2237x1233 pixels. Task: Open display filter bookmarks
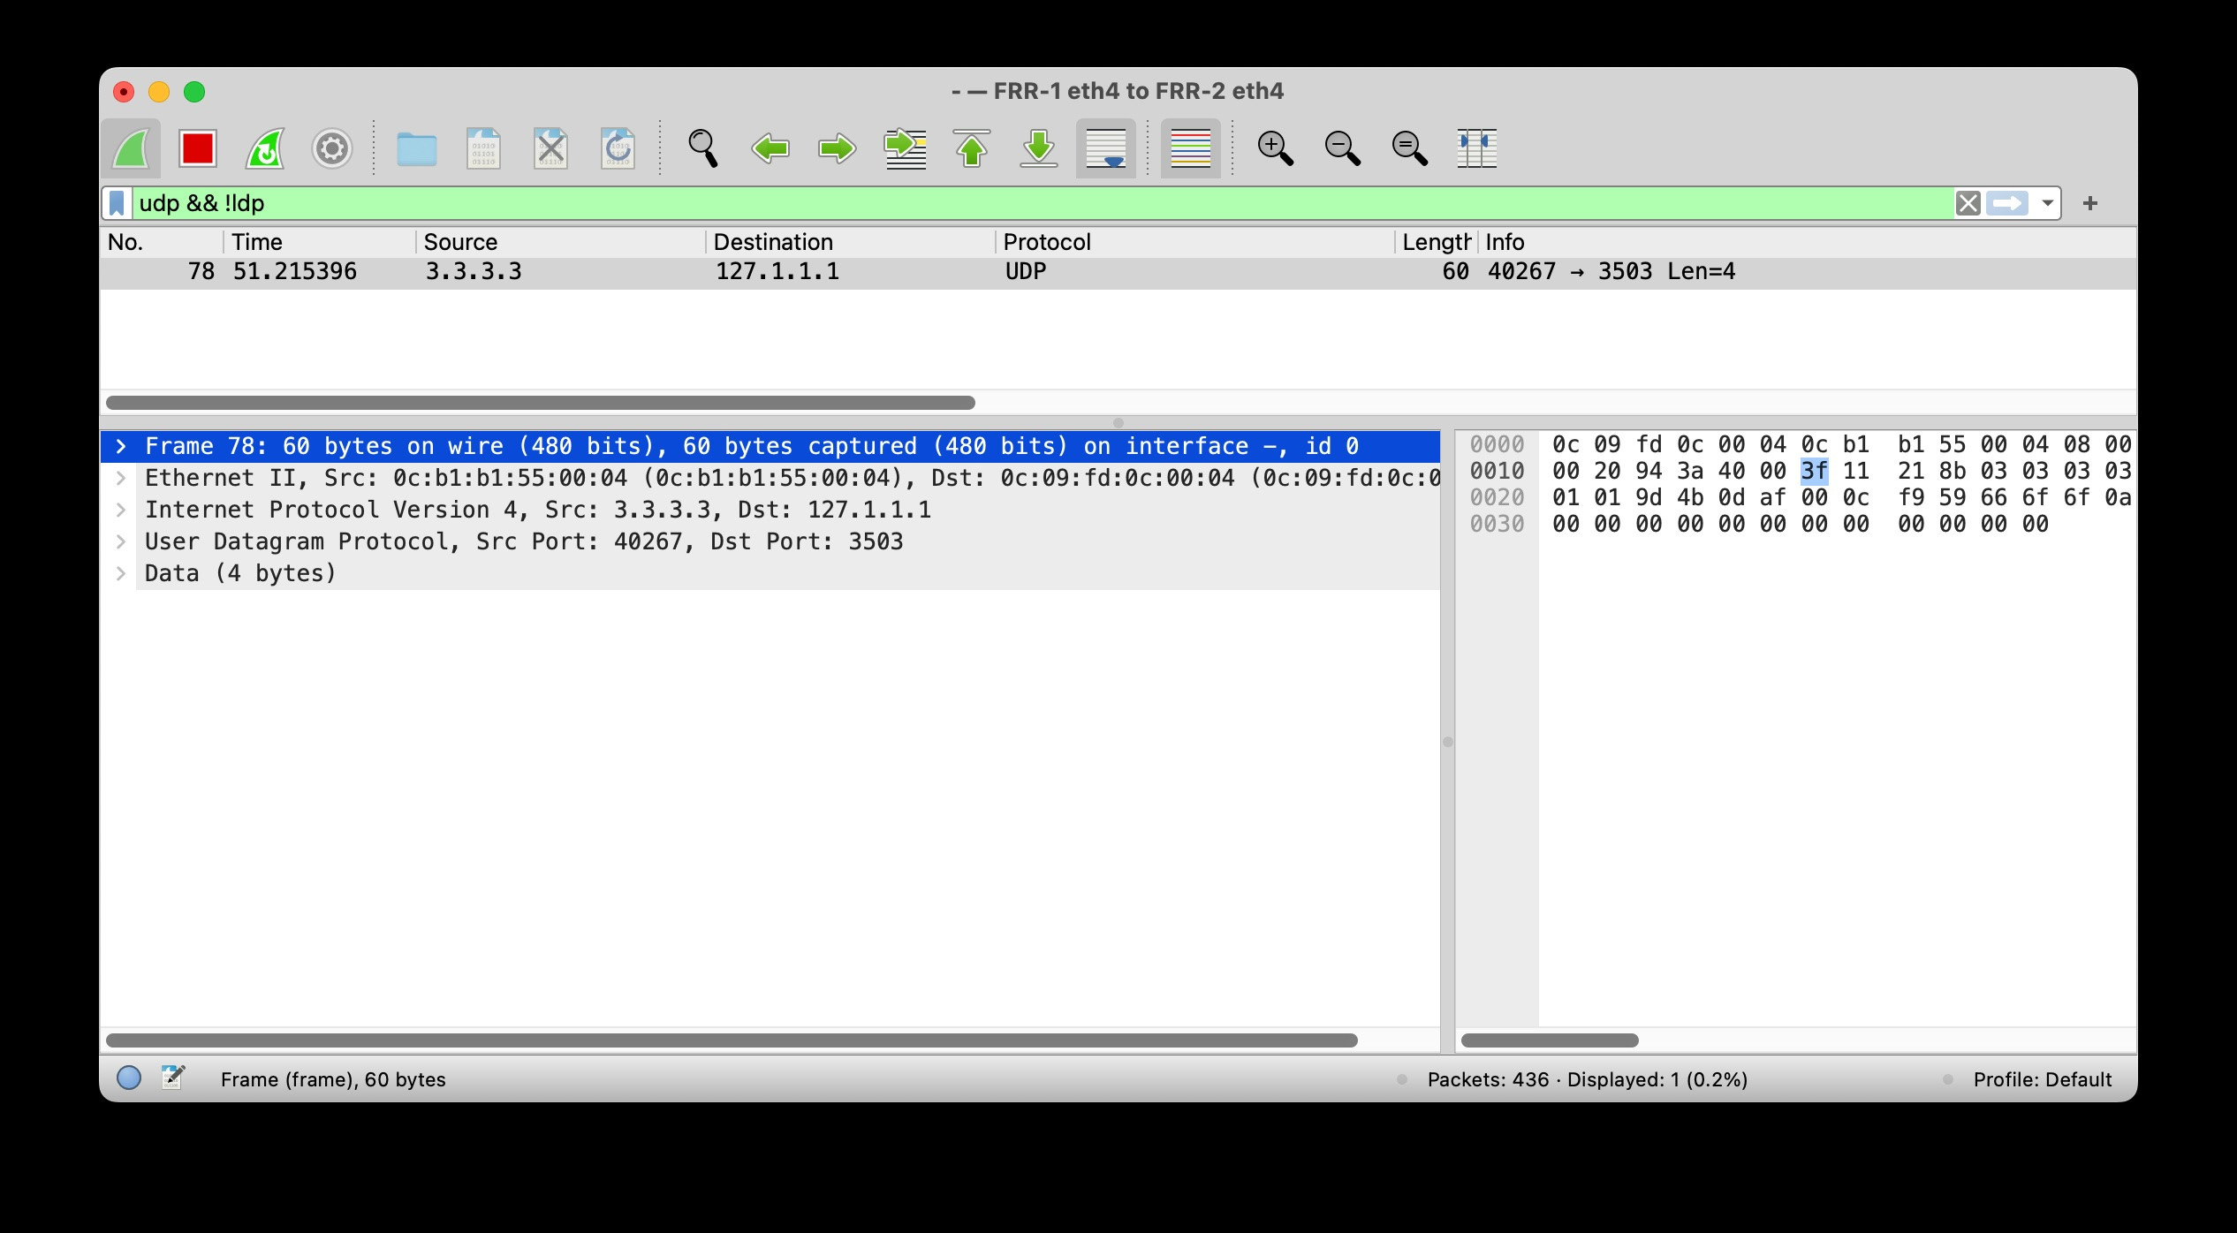tap(117, 203)
